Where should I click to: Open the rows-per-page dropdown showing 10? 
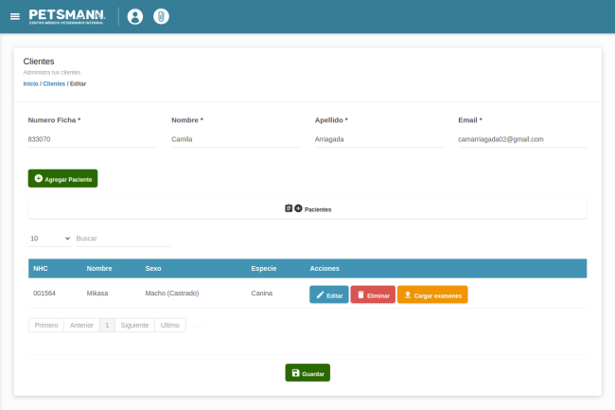tap(49, 239)
